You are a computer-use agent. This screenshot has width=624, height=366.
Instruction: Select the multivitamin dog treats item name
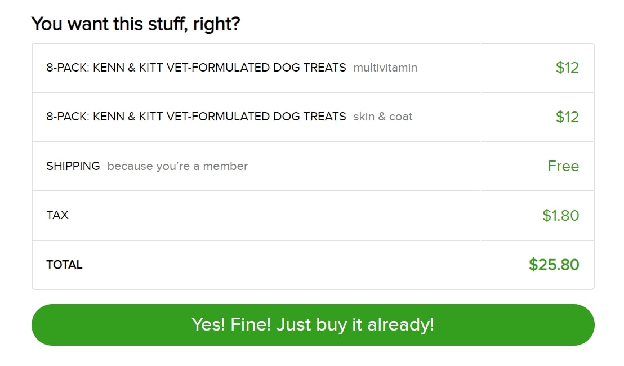(196, 68)
